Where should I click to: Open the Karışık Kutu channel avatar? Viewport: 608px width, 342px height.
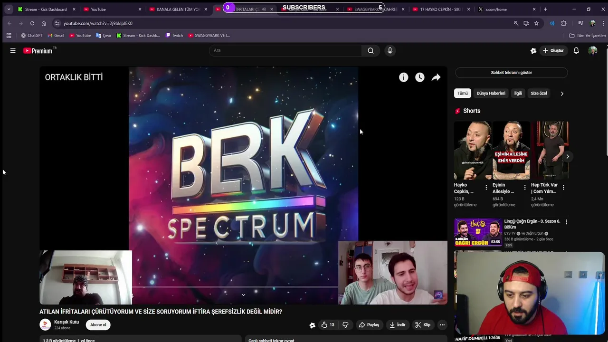[45, 325]
